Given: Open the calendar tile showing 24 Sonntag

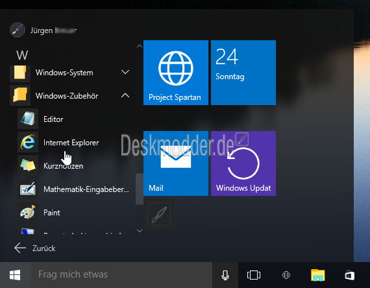Looking at the screenshot, I should (243, 73).
